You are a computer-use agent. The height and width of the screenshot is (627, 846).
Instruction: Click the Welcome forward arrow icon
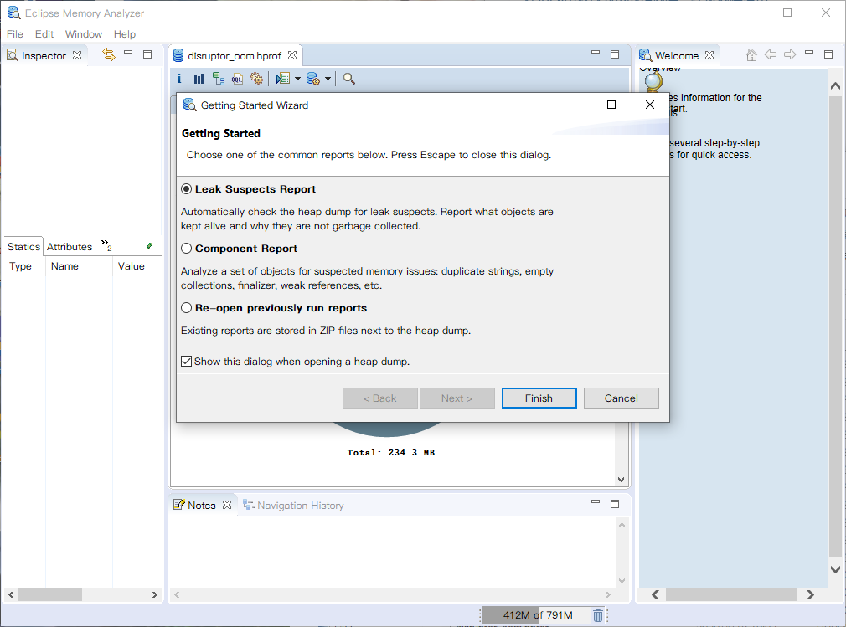[x=790, y=54]
